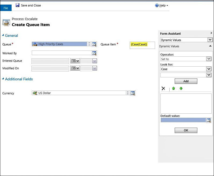214x176 pixels.
Task: Click the Save and Close text
Action: (31, 5)
